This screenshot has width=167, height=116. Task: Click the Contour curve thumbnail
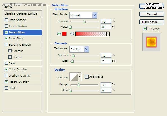pos(74,77)
